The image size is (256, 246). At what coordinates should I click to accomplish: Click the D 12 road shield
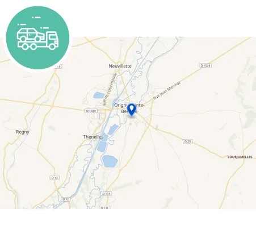(x=66, y=199)
